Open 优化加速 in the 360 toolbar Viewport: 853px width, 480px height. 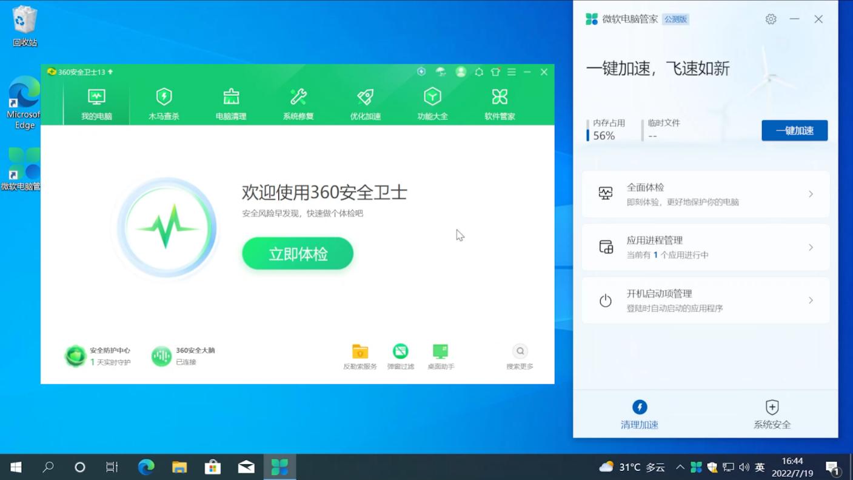coord(364,102)
